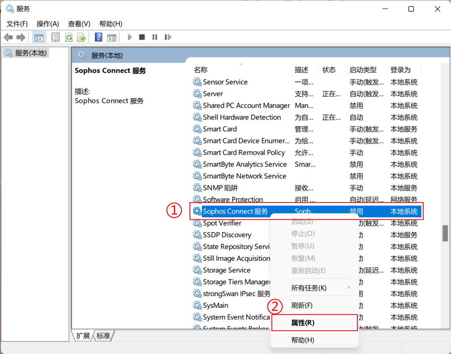Open the 查看(V) menu
The image size is (451, 354).
(78, 24)
